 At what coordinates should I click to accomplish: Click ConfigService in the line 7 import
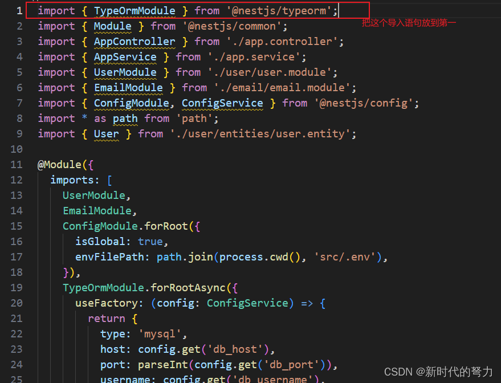pyautogui.click(x=222, y=103)
